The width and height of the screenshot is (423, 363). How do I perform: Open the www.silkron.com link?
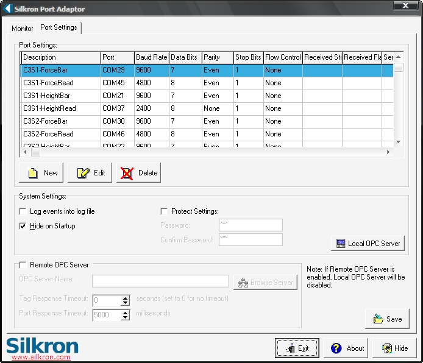[x=41, y=357]
